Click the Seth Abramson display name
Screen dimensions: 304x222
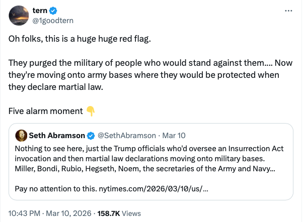click(x=57, y=136)
